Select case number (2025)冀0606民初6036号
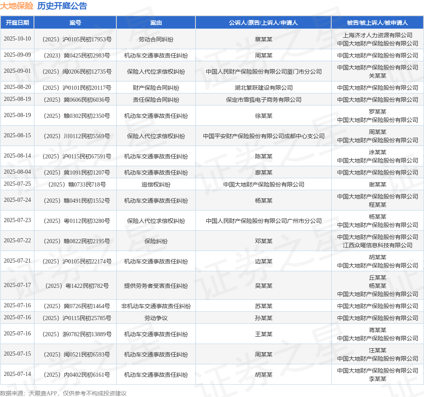This screenshot has width=424, height=397. [x=77, y=100]
